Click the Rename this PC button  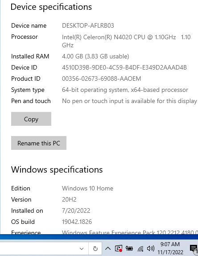[x=39, y=143]
